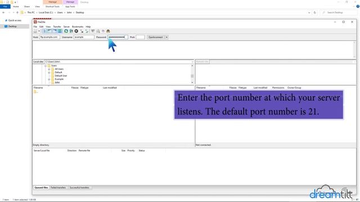Sort remote pane by Filename column

pos(201,88)
